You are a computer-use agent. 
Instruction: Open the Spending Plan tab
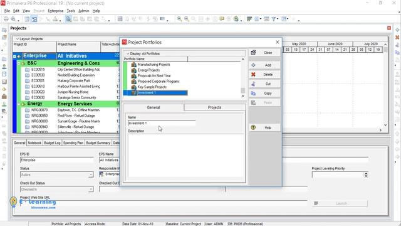point(73,143)
